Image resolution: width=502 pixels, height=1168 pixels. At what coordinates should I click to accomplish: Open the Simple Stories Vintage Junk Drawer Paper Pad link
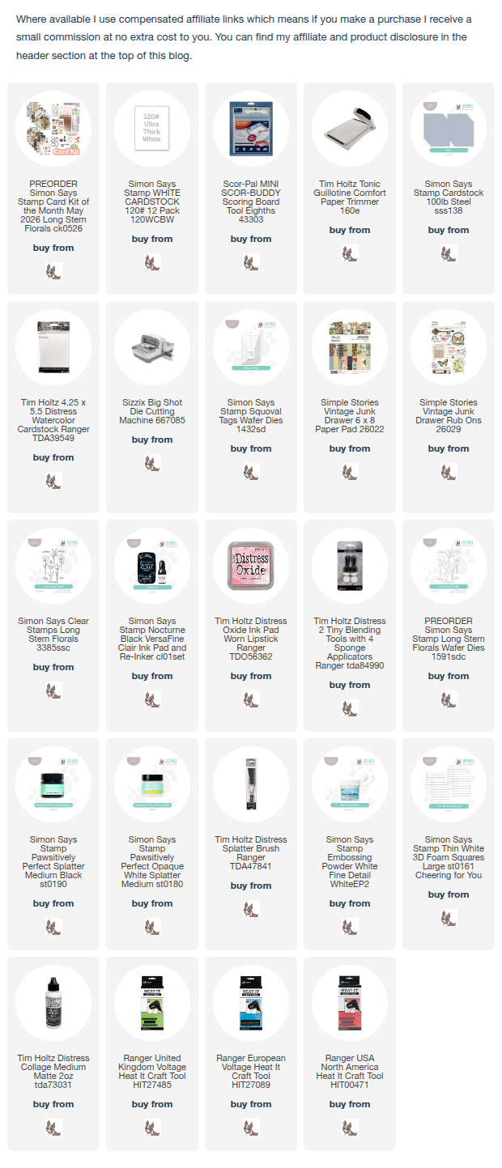tap(350, 416)
